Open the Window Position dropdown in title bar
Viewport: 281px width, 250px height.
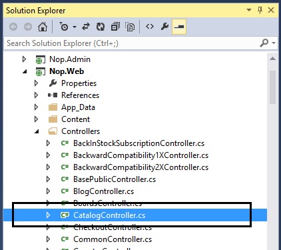pyautogui.click(x=249, y=10)
